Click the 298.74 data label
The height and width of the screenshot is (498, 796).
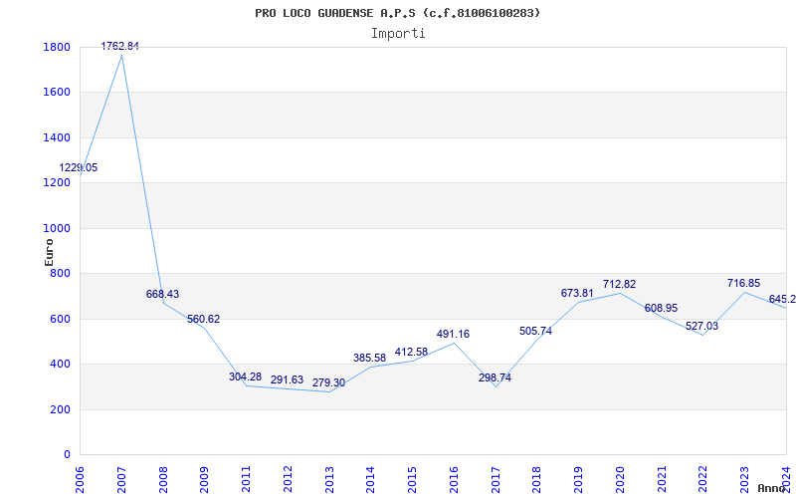click(495, 377)
